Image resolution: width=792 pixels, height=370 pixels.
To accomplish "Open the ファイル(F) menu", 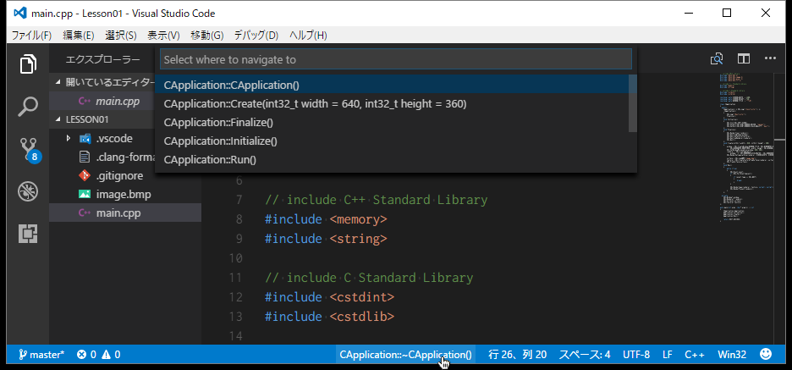I will pos(32,36).
